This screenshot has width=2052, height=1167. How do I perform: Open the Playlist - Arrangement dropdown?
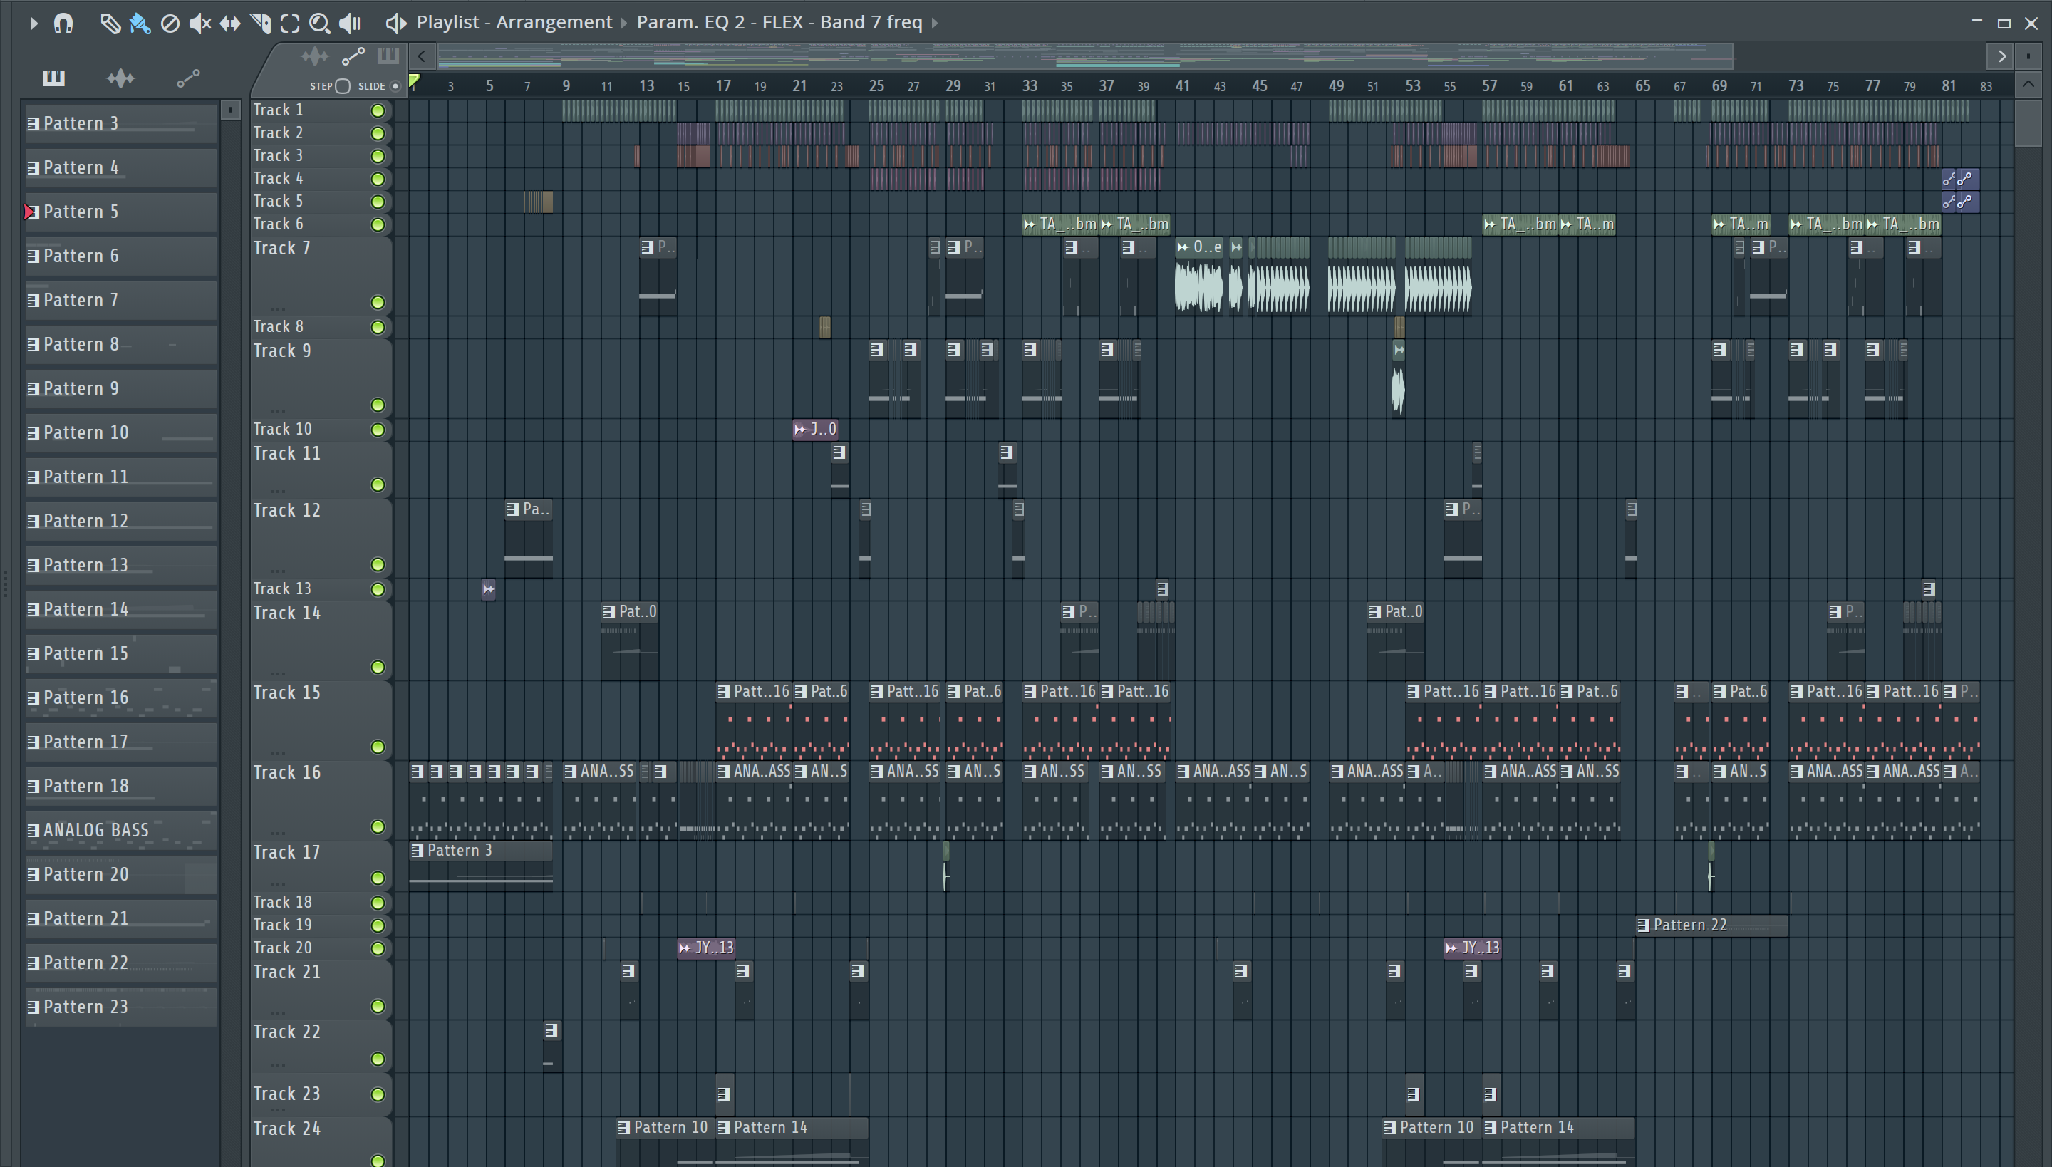[x=514, y=23]
